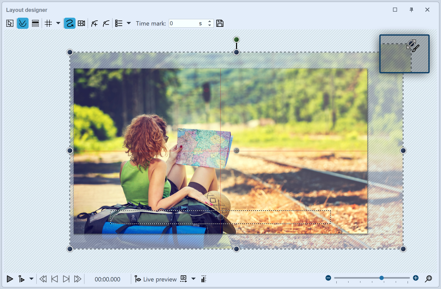This screenshot has width=441, height=289.
Task: Adjust the preview zoom slider
Action: (381, 278)
